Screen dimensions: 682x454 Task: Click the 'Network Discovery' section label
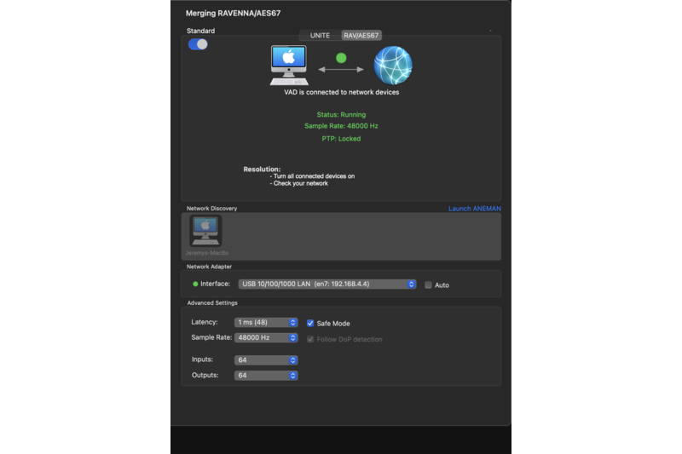click(211, 209)
